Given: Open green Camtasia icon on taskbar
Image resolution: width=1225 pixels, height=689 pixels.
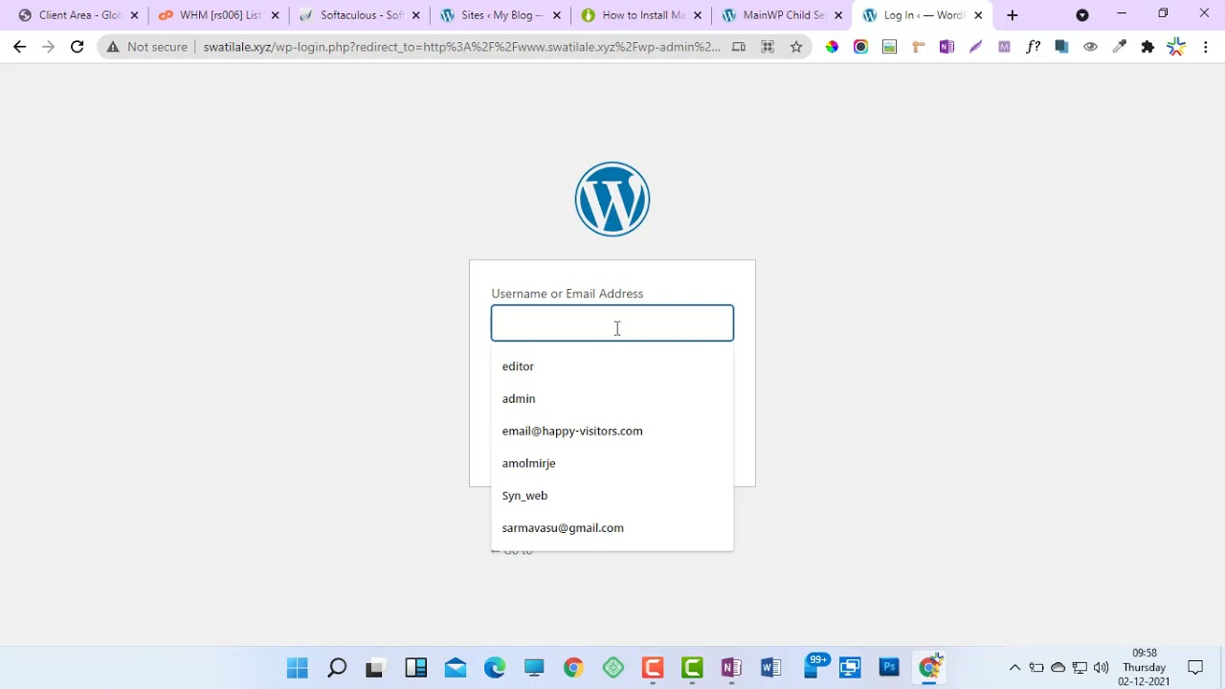Looking at the screenshot, I should tap(692, 668).
